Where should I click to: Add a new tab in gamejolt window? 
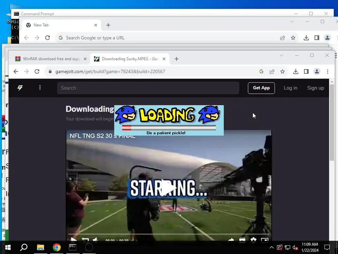[177, 59]
